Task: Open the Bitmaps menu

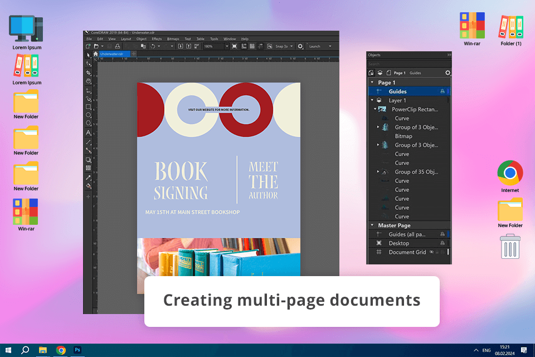Action: point(173,39)
